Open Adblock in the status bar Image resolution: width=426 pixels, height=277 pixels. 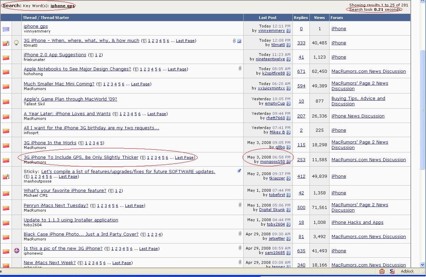coord(407,271)
